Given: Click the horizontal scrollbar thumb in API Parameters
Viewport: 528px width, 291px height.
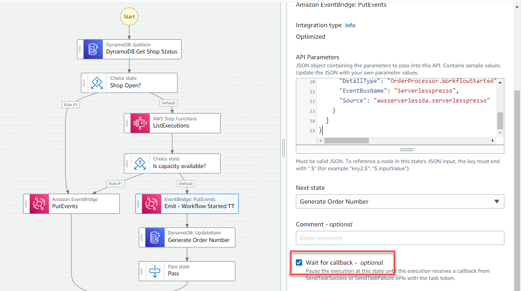Looking at the screenshot, I should 347,140.
